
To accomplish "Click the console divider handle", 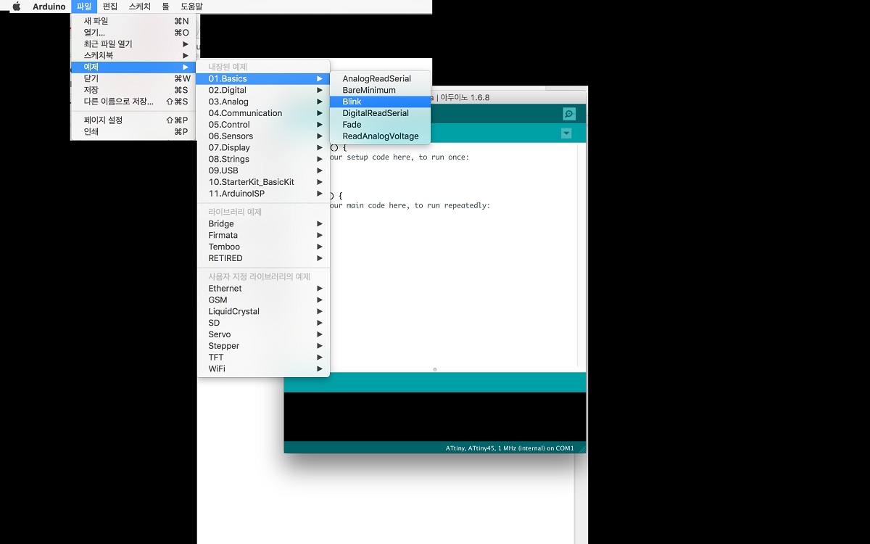I will [435, 369].
